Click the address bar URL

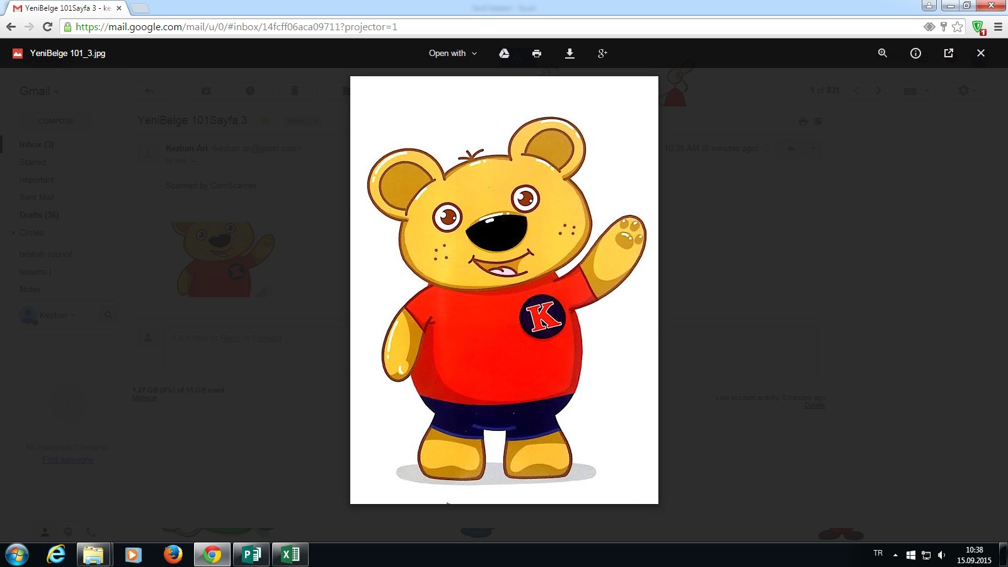pyautogui.click(x=236, y=27)
